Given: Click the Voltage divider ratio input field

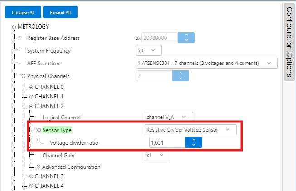Looking at the screenshot, I should point(167,142).
